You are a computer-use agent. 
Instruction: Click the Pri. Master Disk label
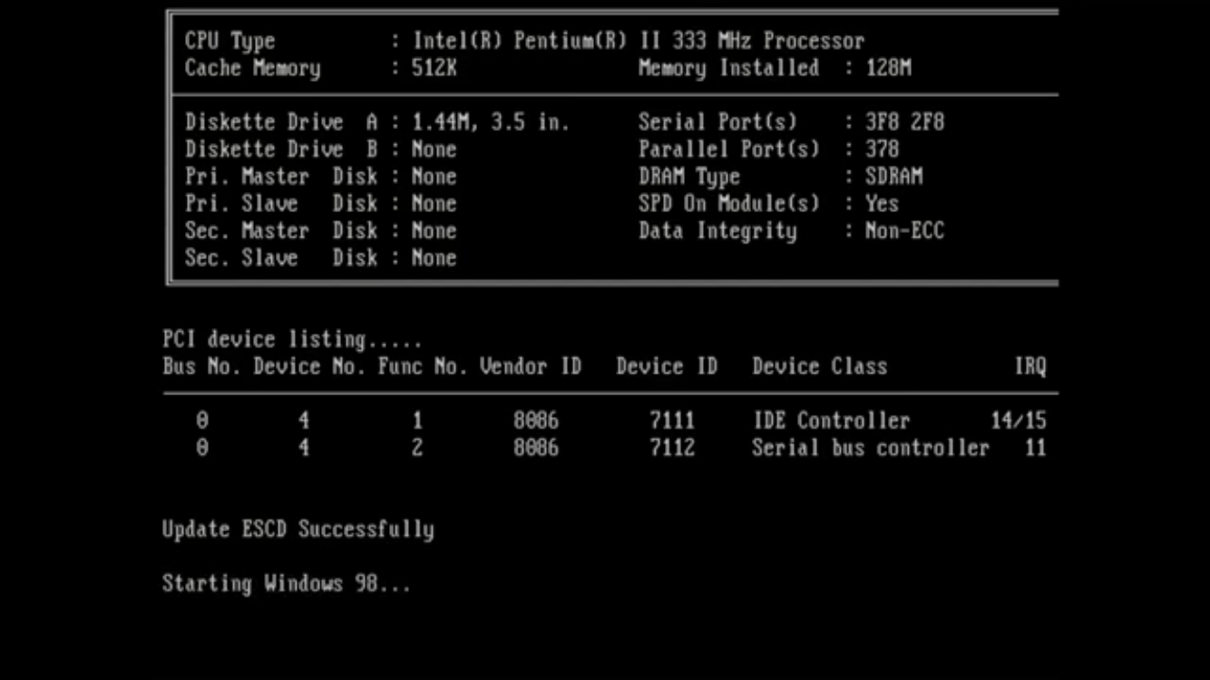(281, 177)
